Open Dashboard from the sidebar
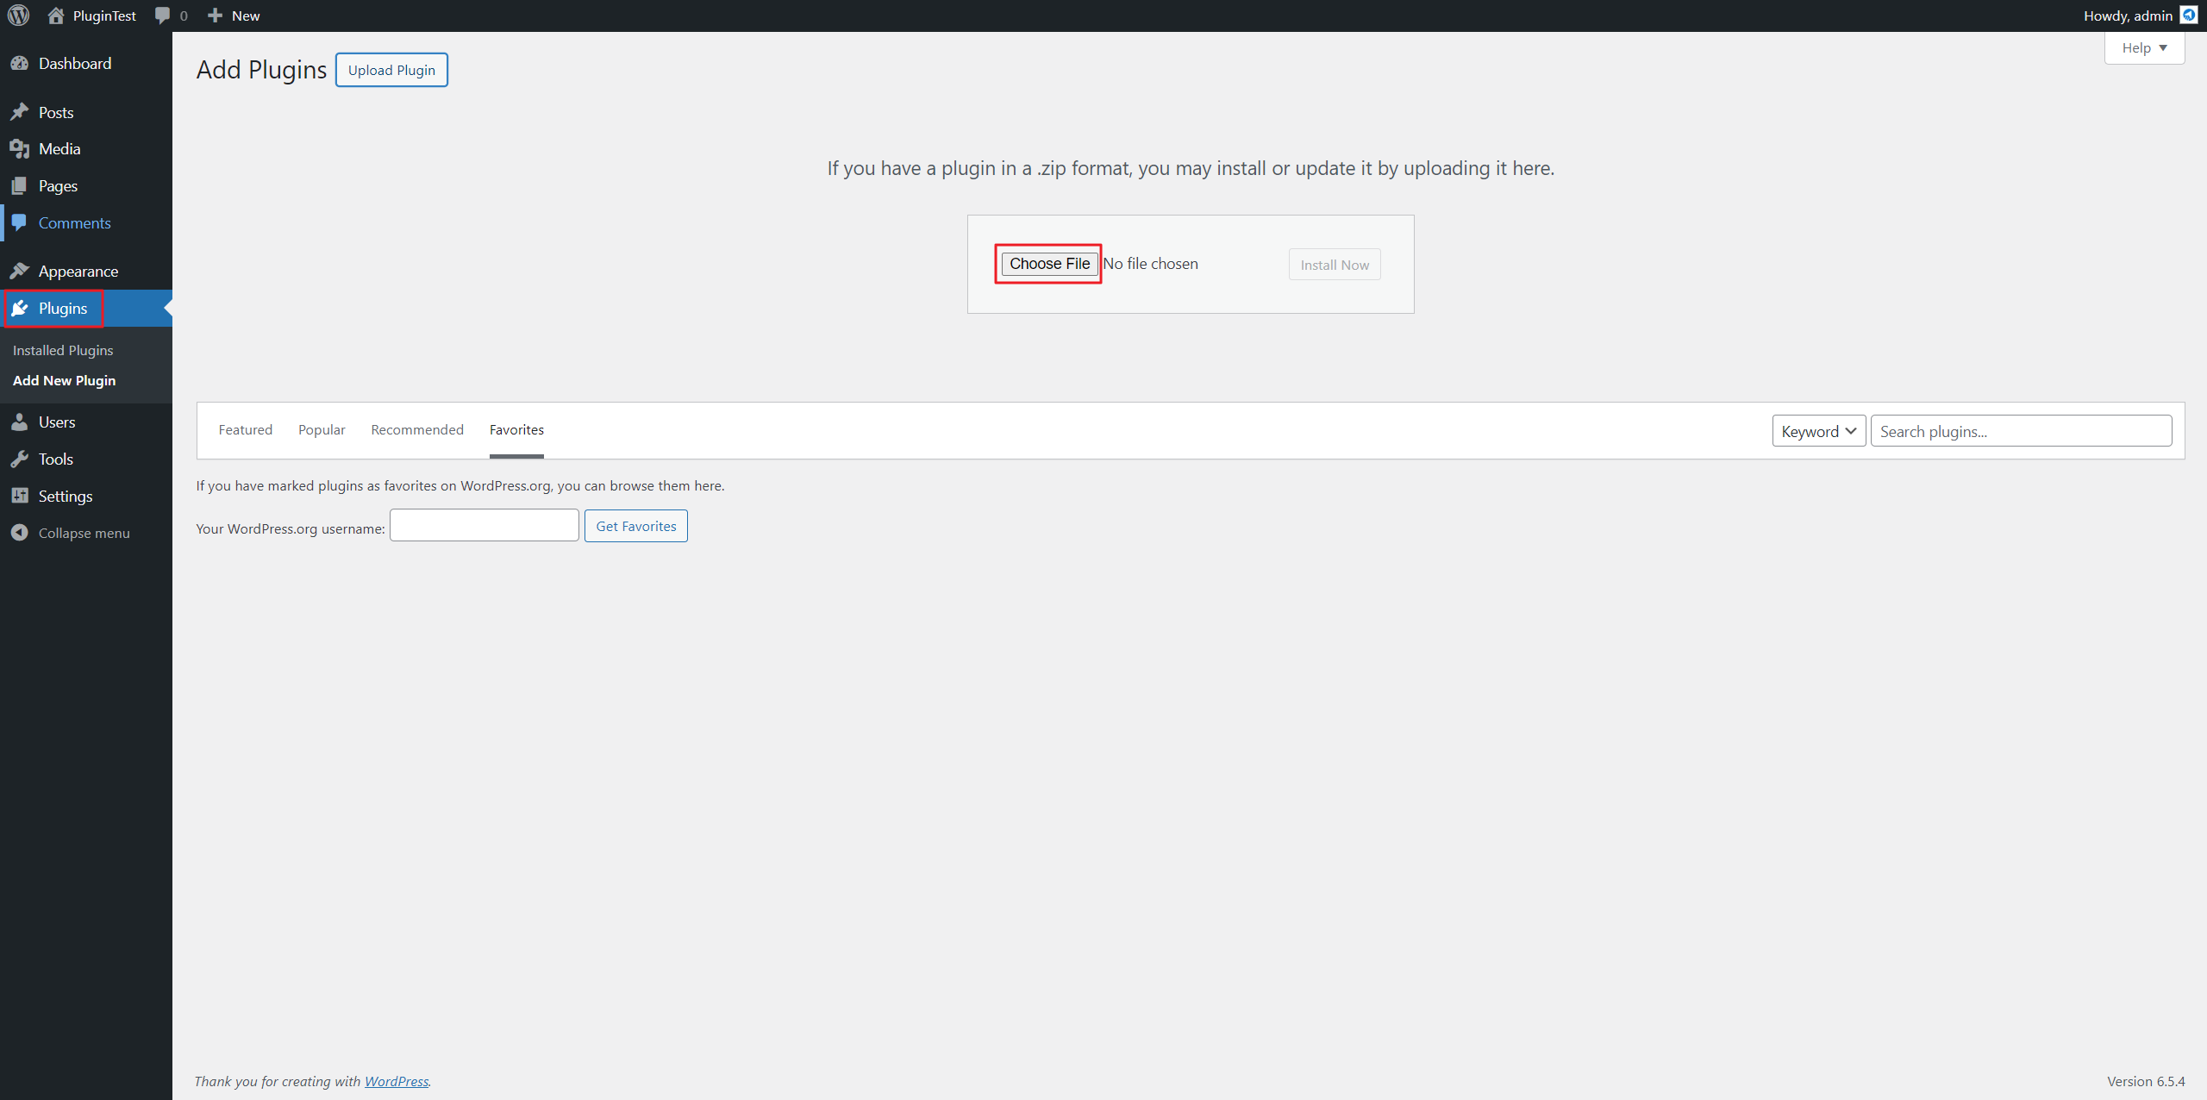 pos(74,64)
